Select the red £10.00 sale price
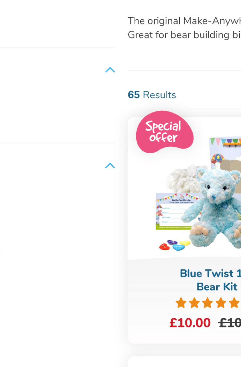 190,323
